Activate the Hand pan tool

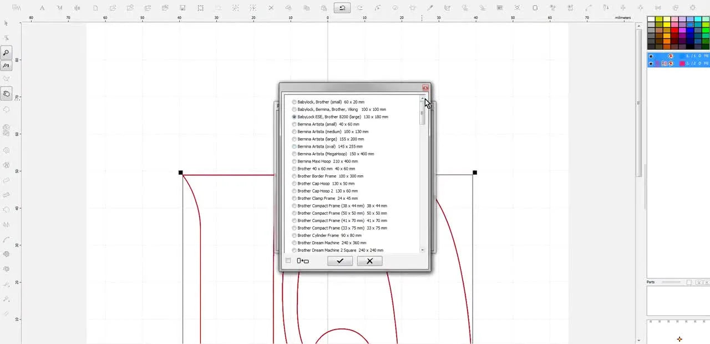click(7, 93)
